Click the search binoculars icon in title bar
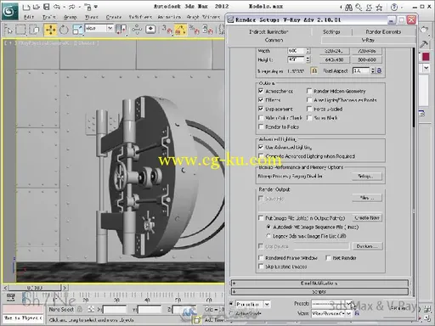Screen dimensions: 435x326 click(348, 8)
